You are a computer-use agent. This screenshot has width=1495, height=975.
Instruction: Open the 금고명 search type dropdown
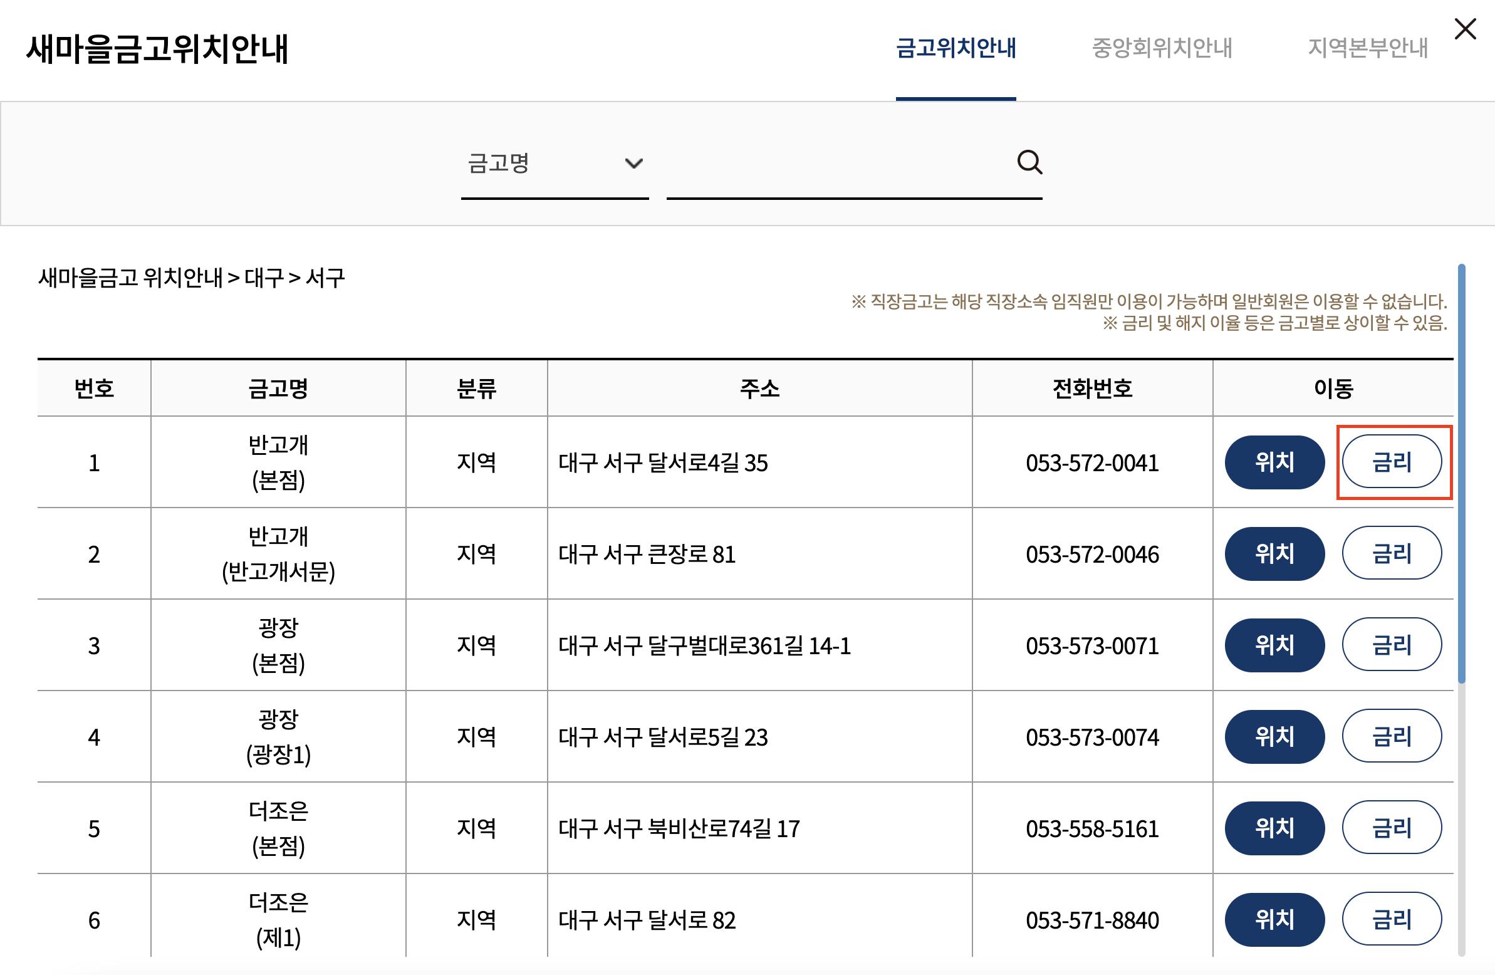[555, 164]
